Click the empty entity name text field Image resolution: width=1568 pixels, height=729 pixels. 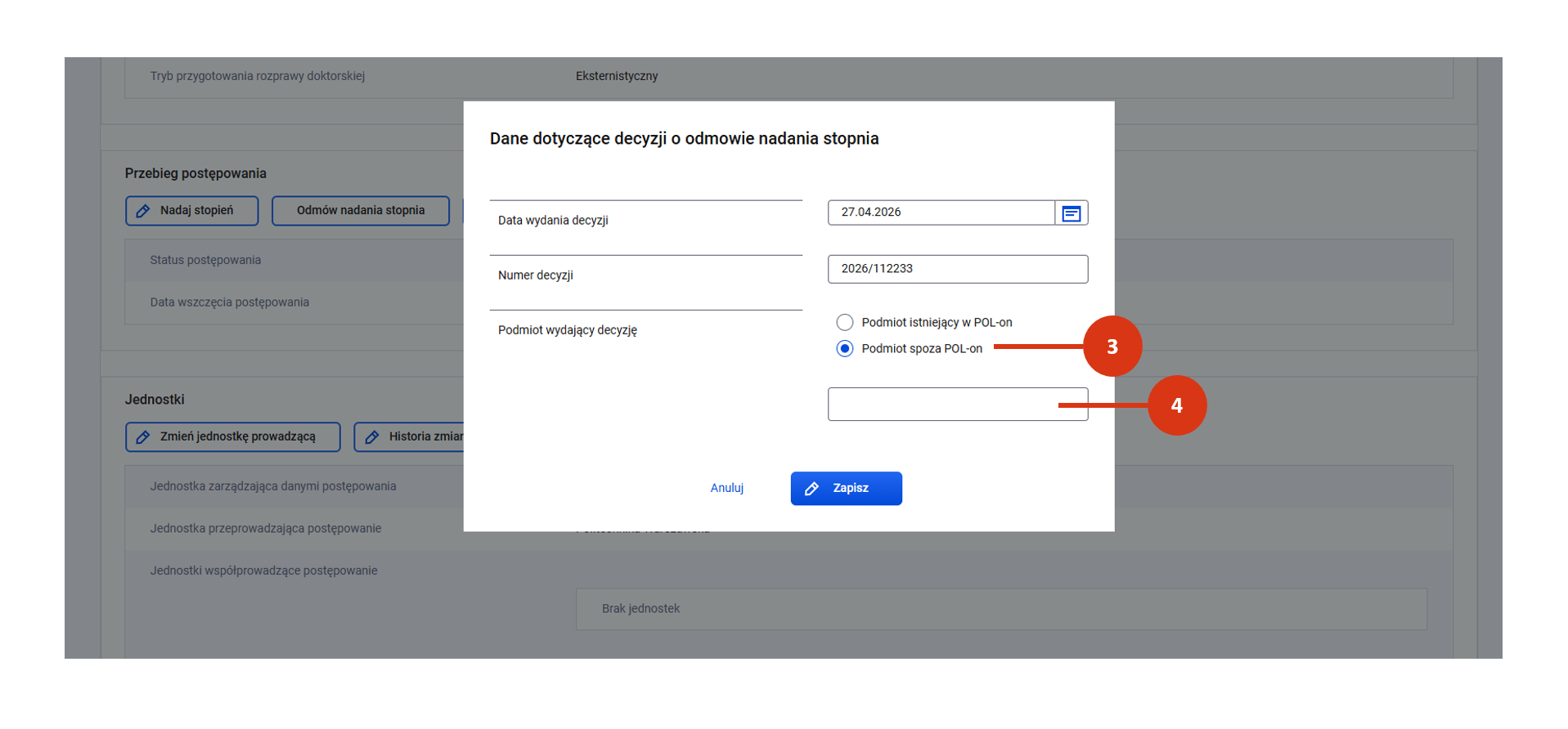(941, 405)
